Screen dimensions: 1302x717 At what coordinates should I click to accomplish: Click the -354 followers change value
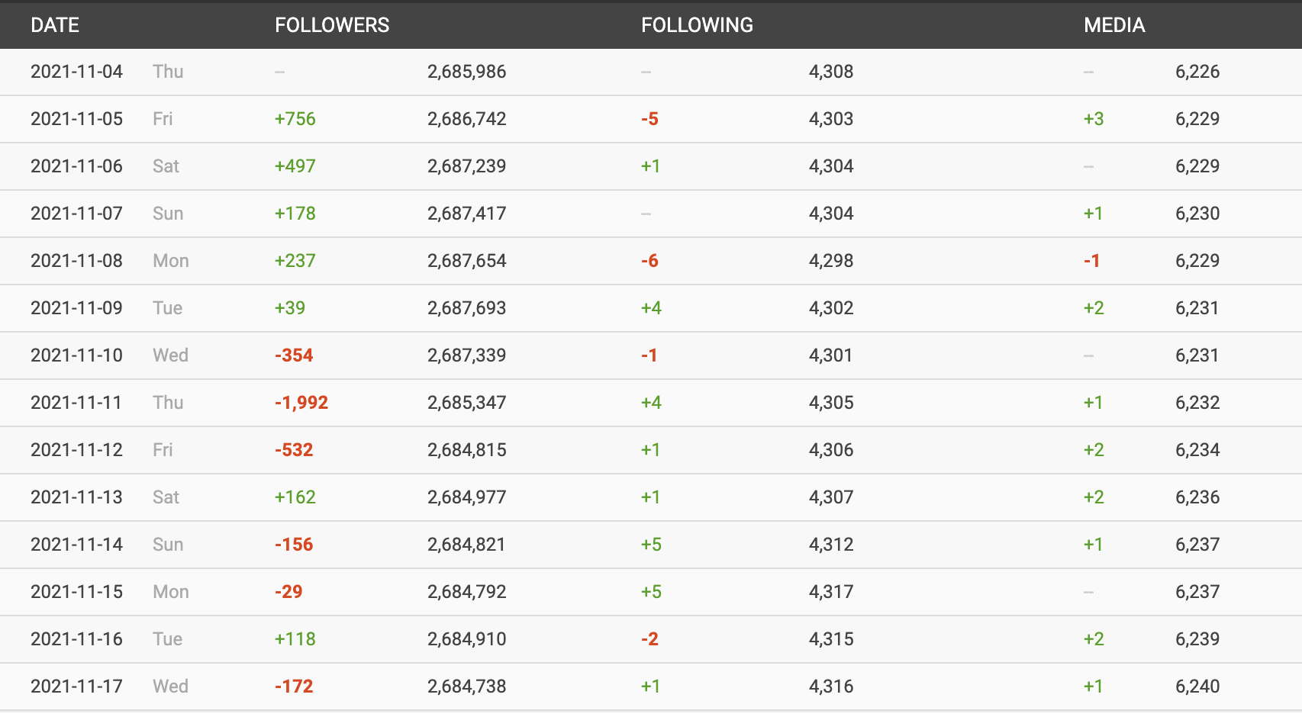pyautogui.click(x=294, y=355)
